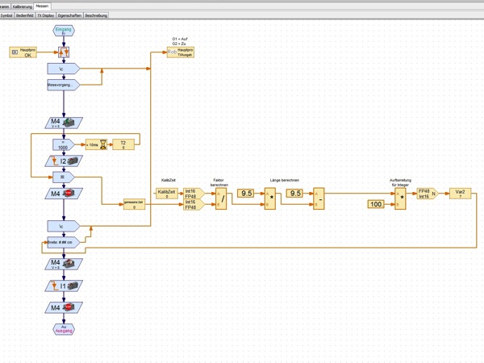Screen dimensions: 484x363
Task: Select the constant 100 input box
Action: tap(377, 205)
